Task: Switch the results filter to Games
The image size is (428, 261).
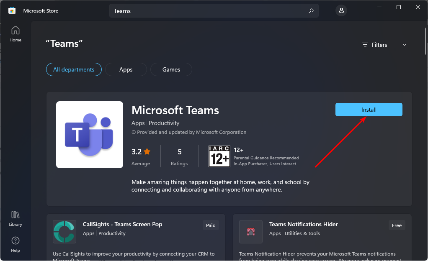Action: pyautogui.click(x=171, y=69)
